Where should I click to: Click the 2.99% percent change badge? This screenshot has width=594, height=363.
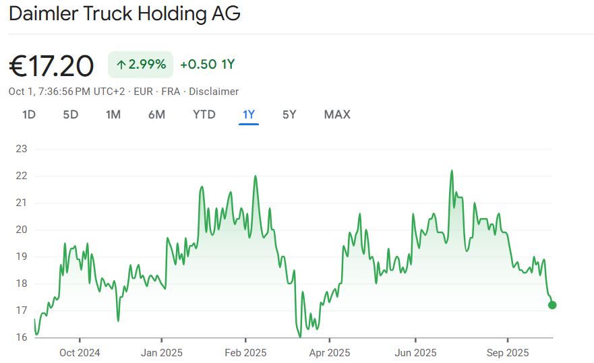[x=140, y=65]
